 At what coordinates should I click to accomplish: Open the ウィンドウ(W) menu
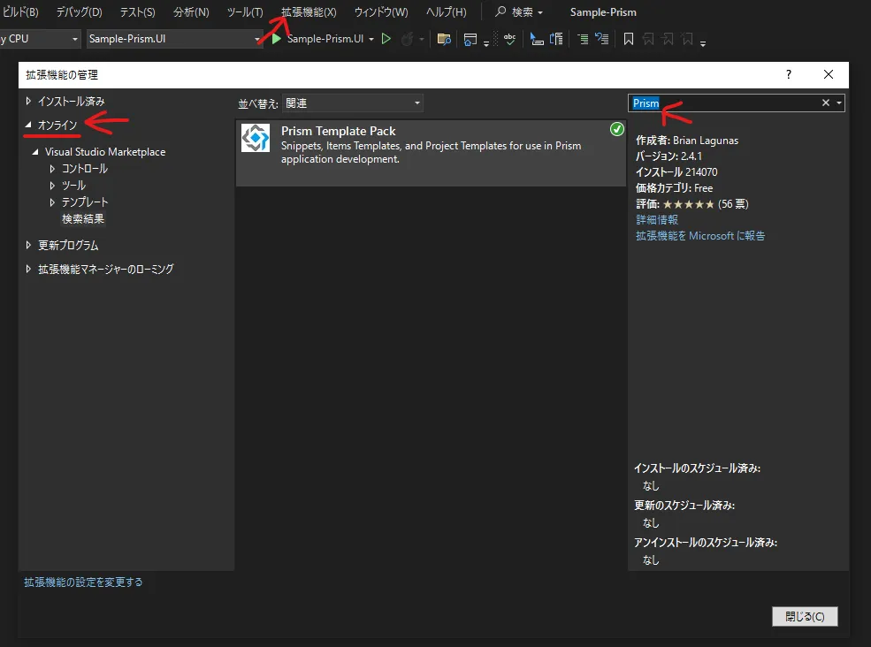(381, 11)
